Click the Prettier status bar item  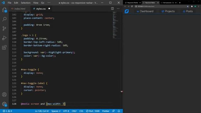click(x=106, y=111)
